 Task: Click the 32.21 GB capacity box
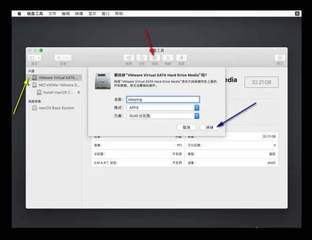click(x=261, y=82)
